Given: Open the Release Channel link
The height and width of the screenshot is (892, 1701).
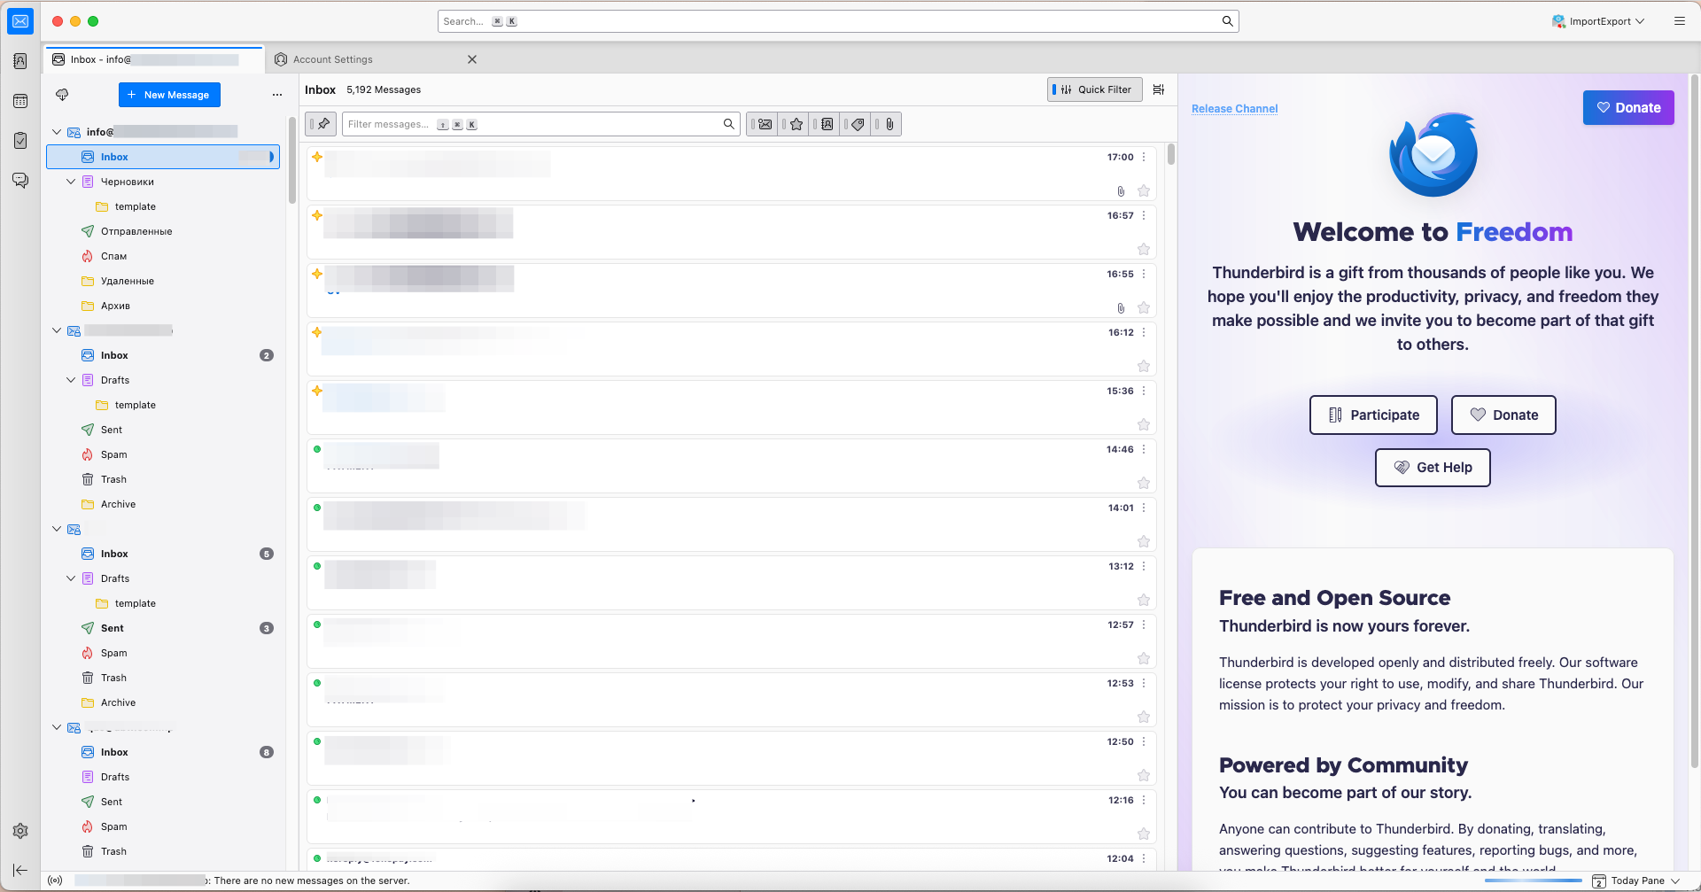Looking at the screenshot, I should (1234, 109).
